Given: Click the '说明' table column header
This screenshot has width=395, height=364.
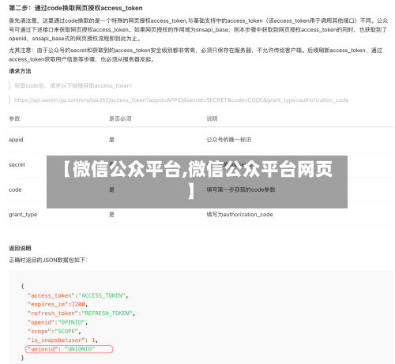Looking at the screenshot, I should tap(212, 118).
